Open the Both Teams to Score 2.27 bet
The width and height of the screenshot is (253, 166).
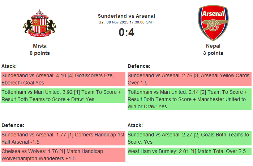189,138
